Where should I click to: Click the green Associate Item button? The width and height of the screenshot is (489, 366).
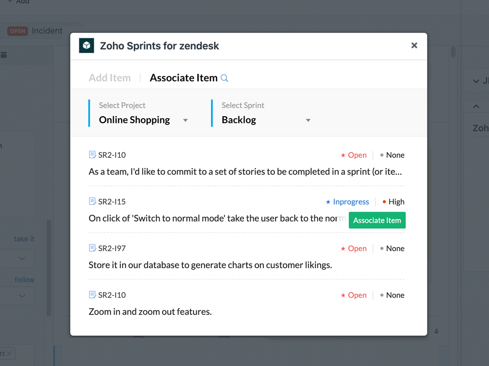click(377, 220)
